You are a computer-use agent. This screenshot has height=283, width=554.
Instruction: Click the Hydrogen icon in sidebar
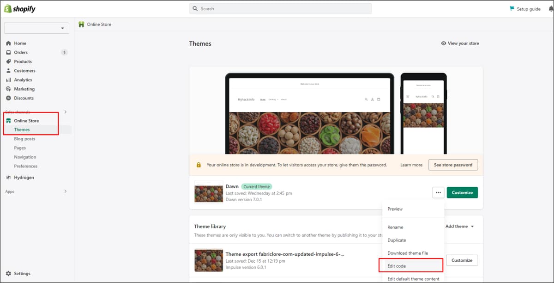pos(8,178)
